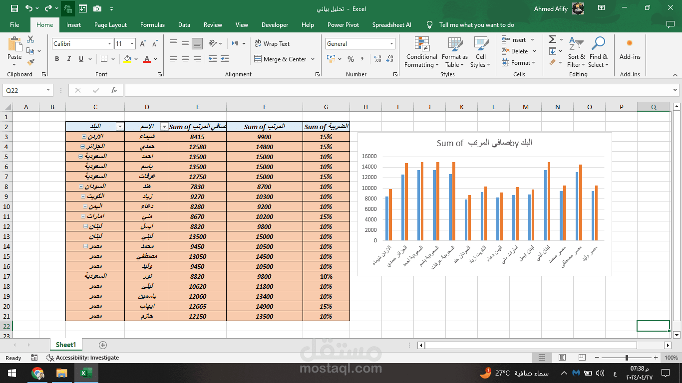Screen dimensions: 682x383
Task: Open the General number format dropdown
Action: tap(393, 43)
